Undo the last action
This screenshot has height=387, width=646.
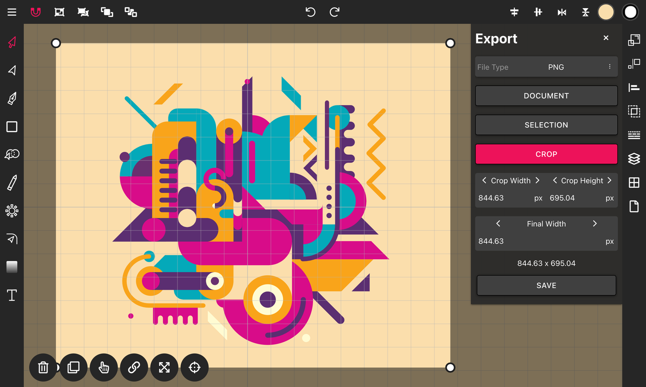[x=311, y=12]
